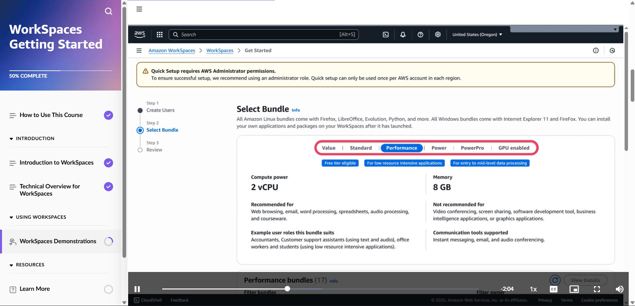Toggle the progress circle on WorkSpaces Demonstrations
Viewport: 635px width, 306px height.
coord(108,242)
